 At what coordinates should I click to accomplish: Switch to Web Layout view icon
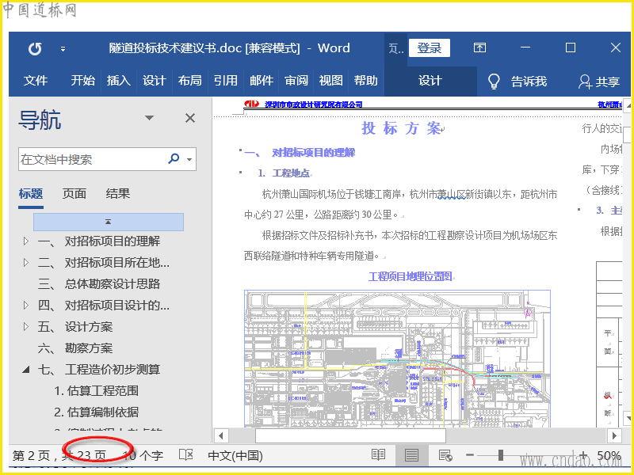(x=445, y=456)
